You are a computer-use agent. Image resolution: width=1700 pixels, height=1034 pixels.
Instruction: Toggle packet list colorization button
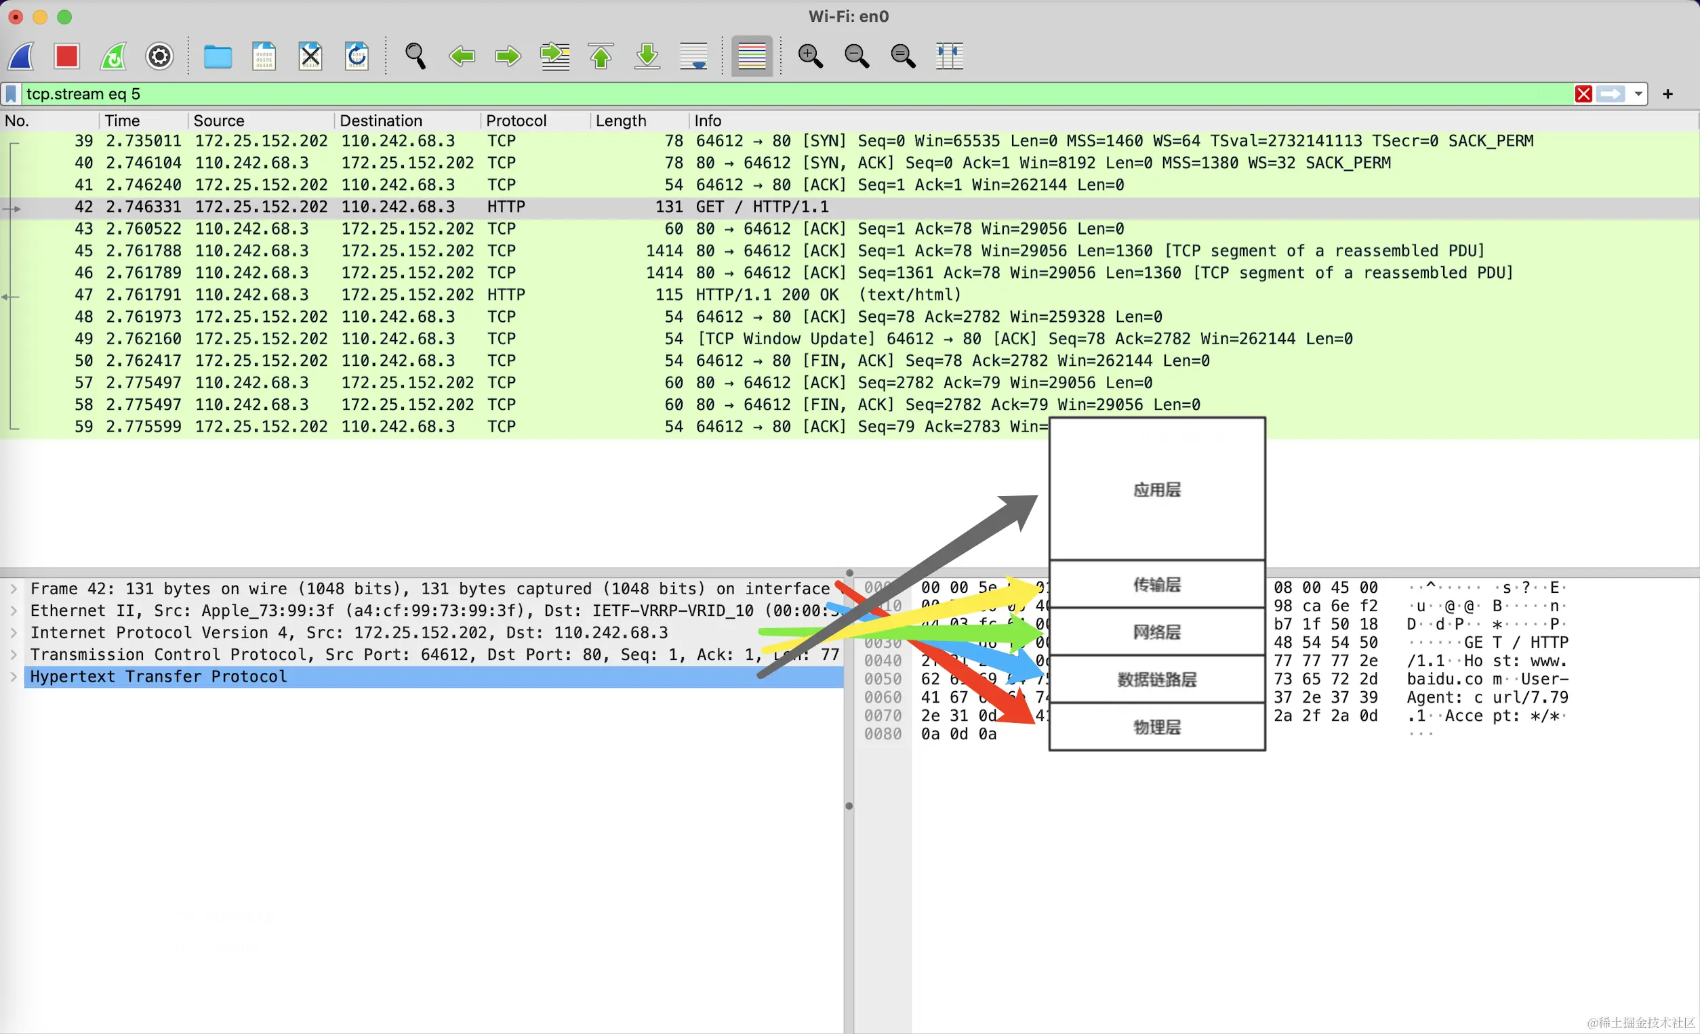coord(751,56)
